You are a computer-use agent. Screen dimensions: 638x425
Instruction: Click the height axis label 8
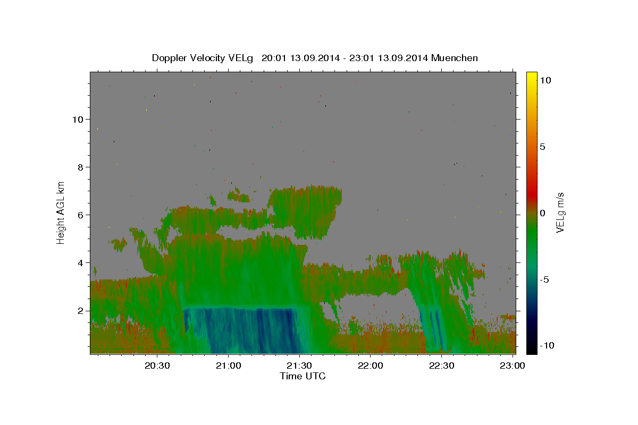click(x=81, y=167)
